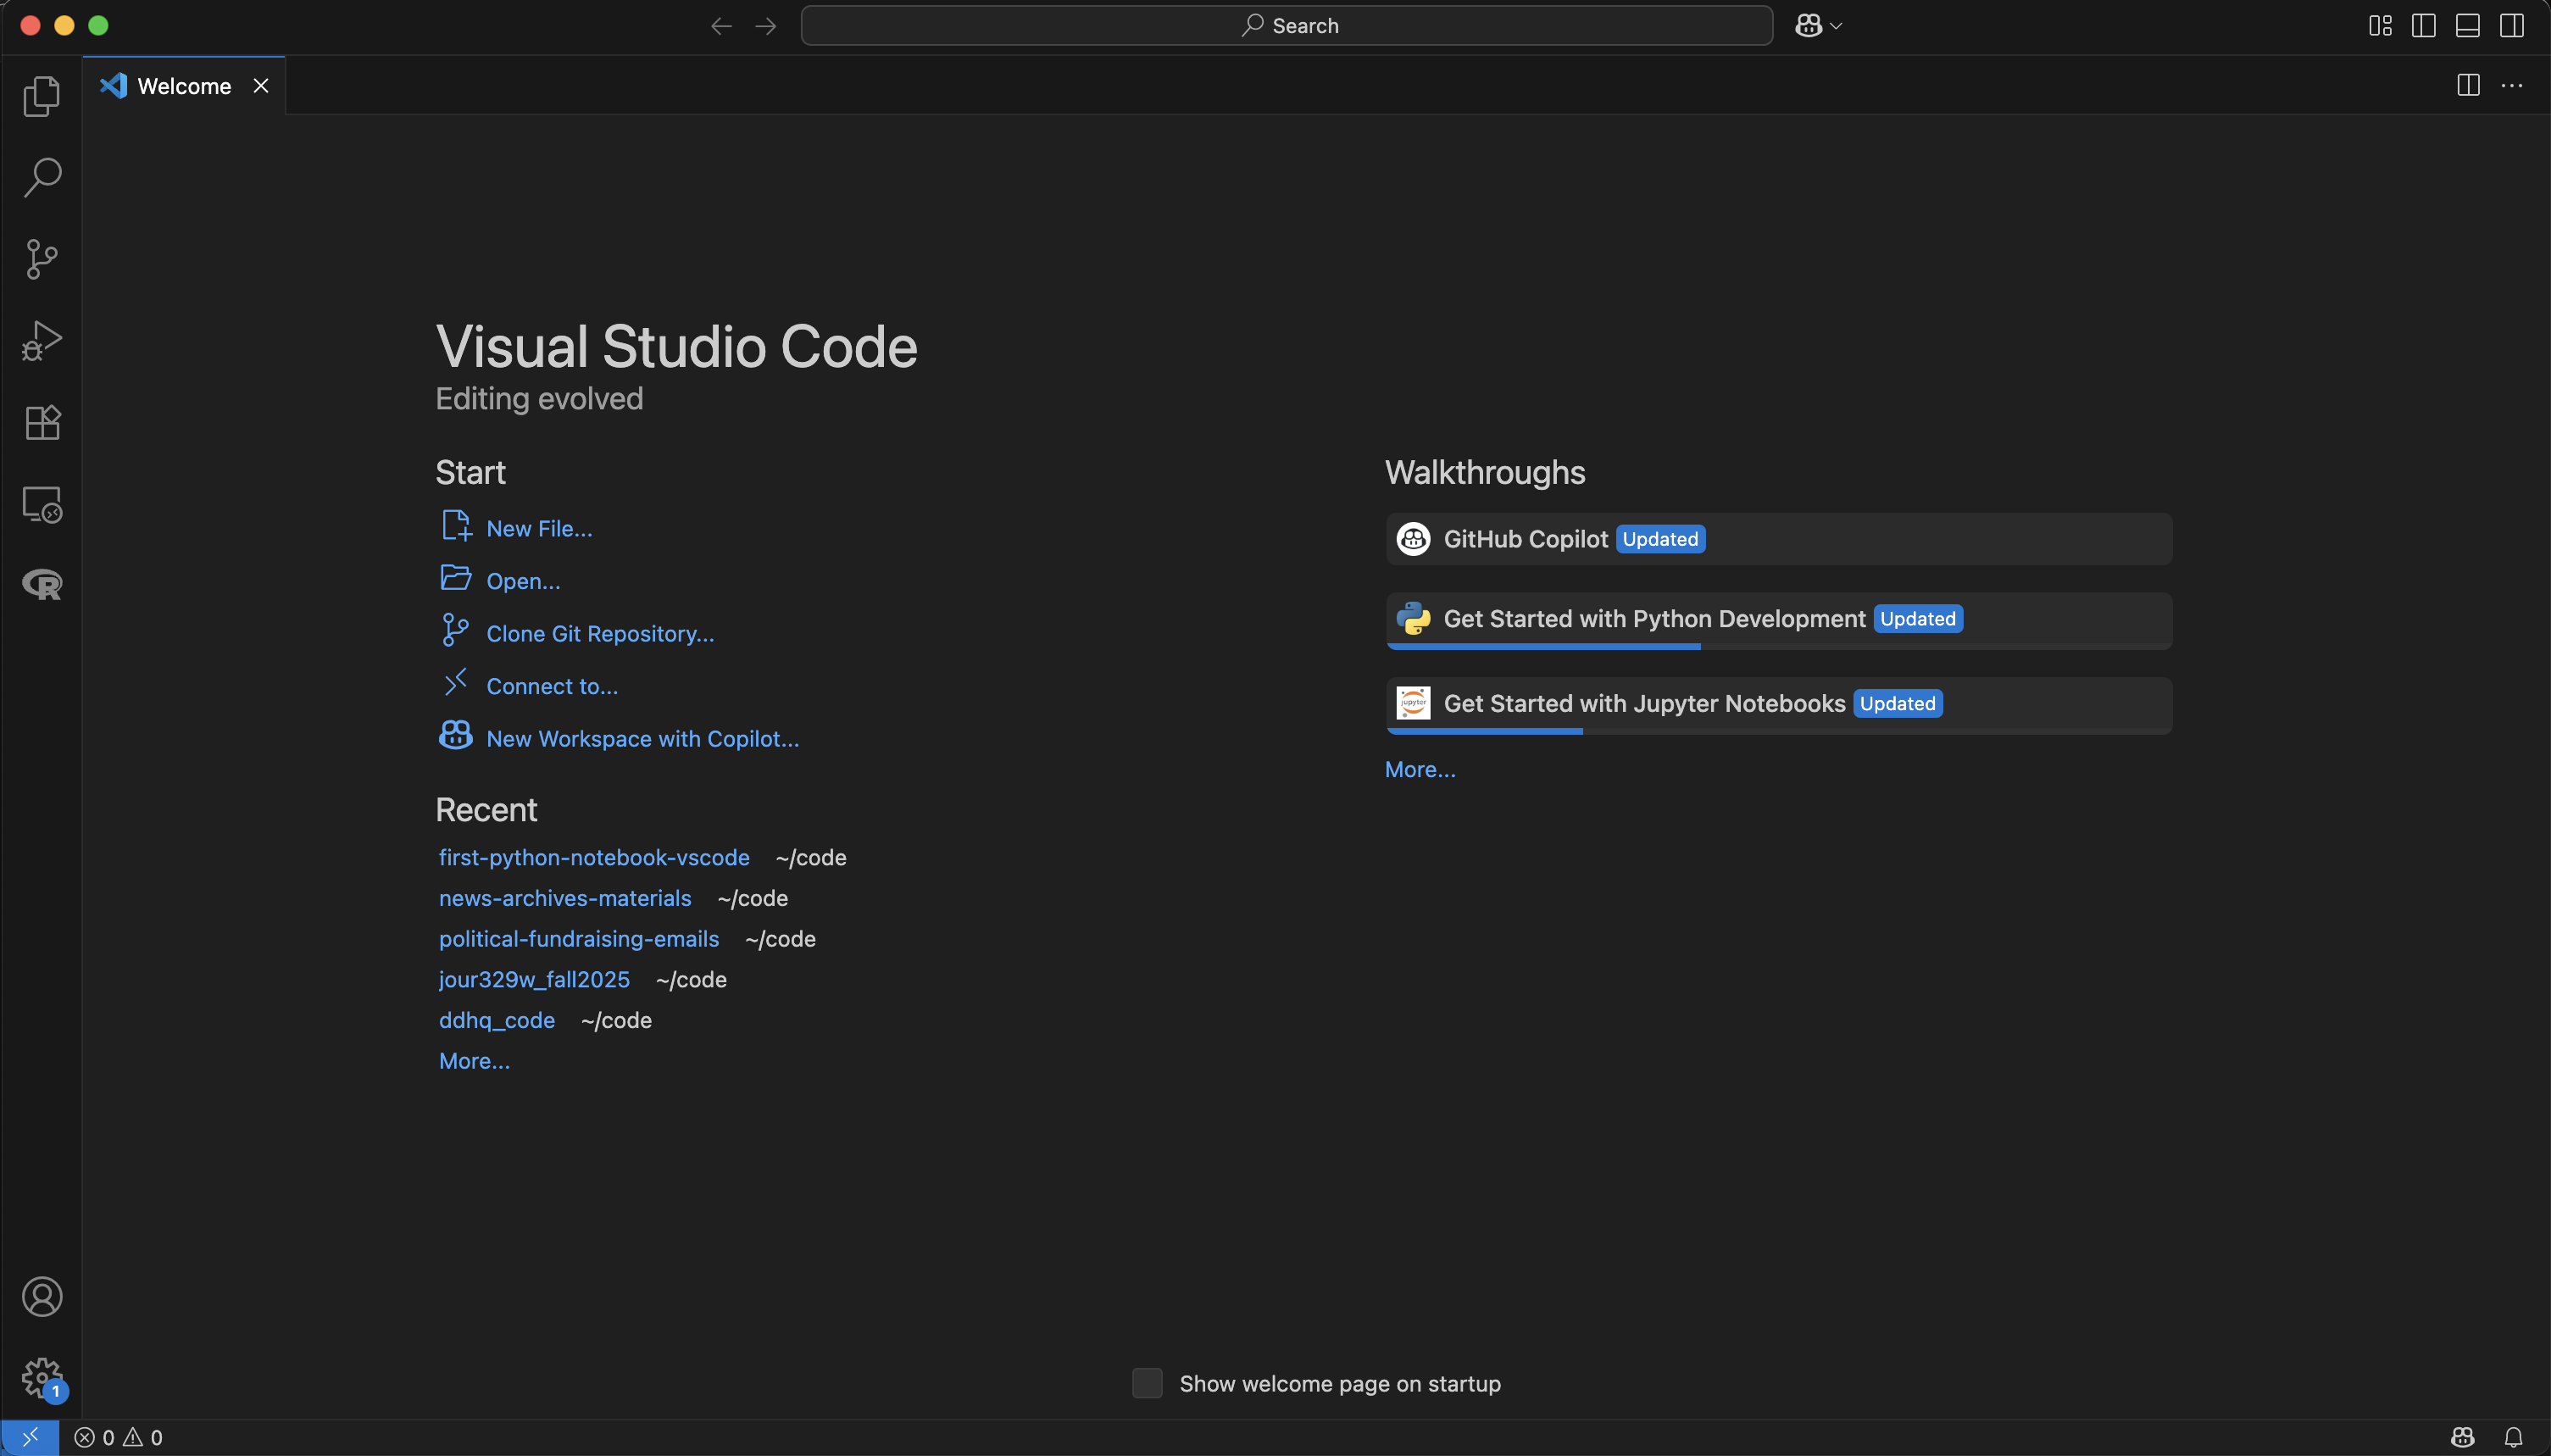
Task: Go back with the navigation arrow
Action: (x=721, y=26)
